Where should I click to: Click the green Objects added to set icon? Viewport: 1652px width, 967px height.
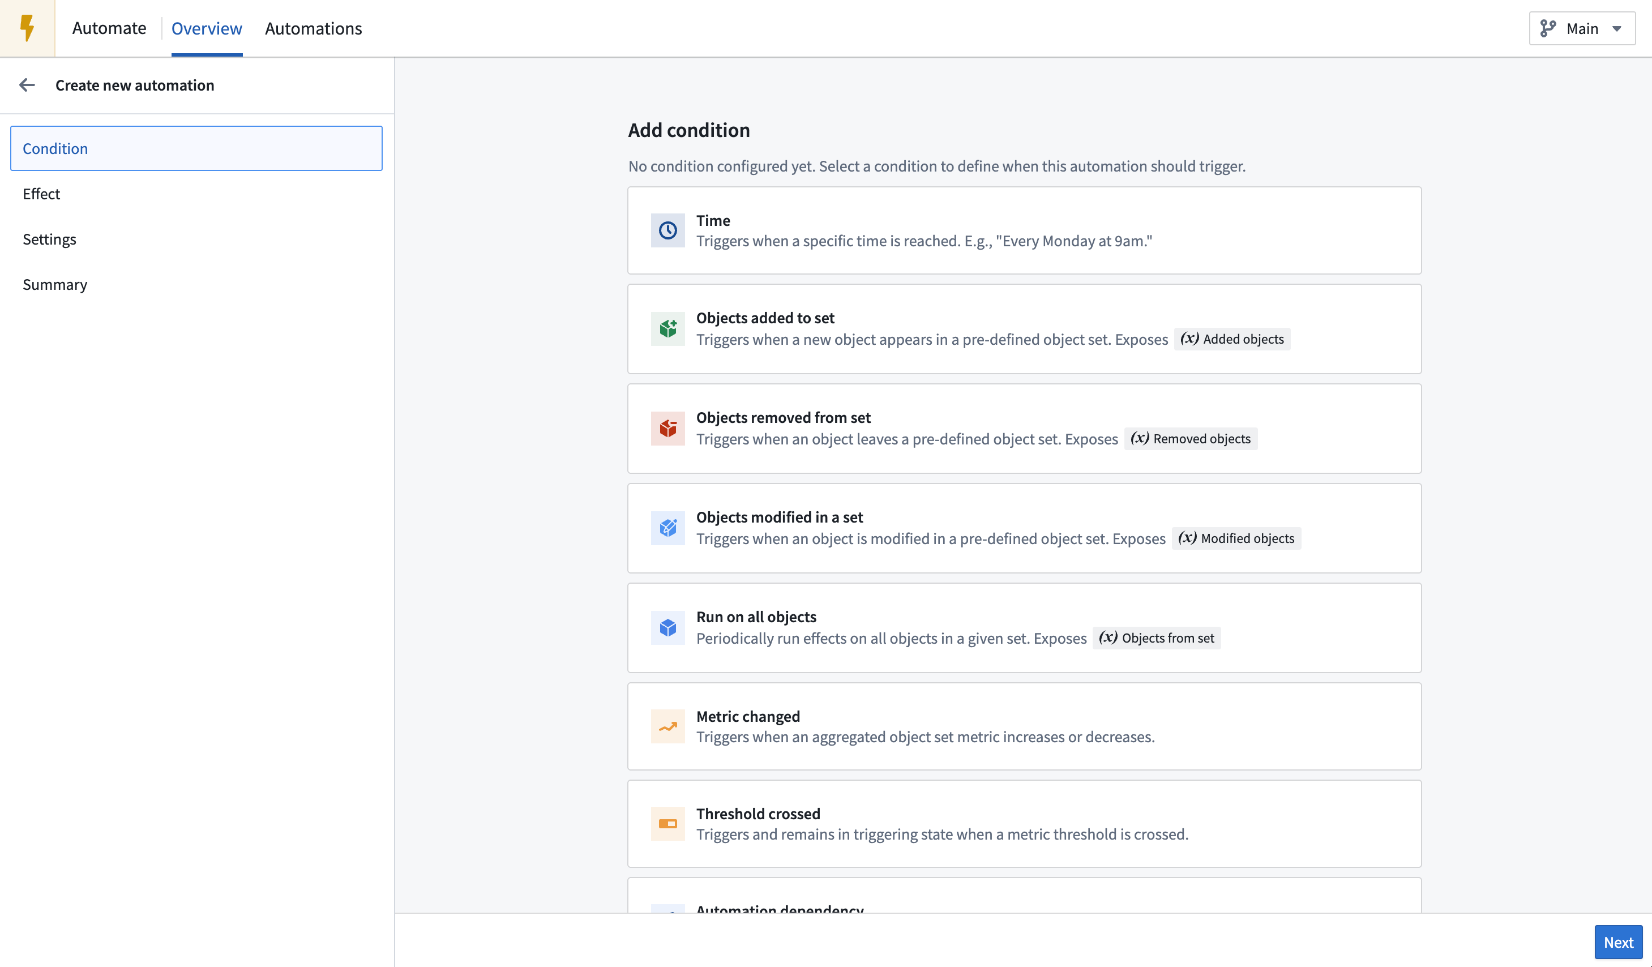(667, 328)
